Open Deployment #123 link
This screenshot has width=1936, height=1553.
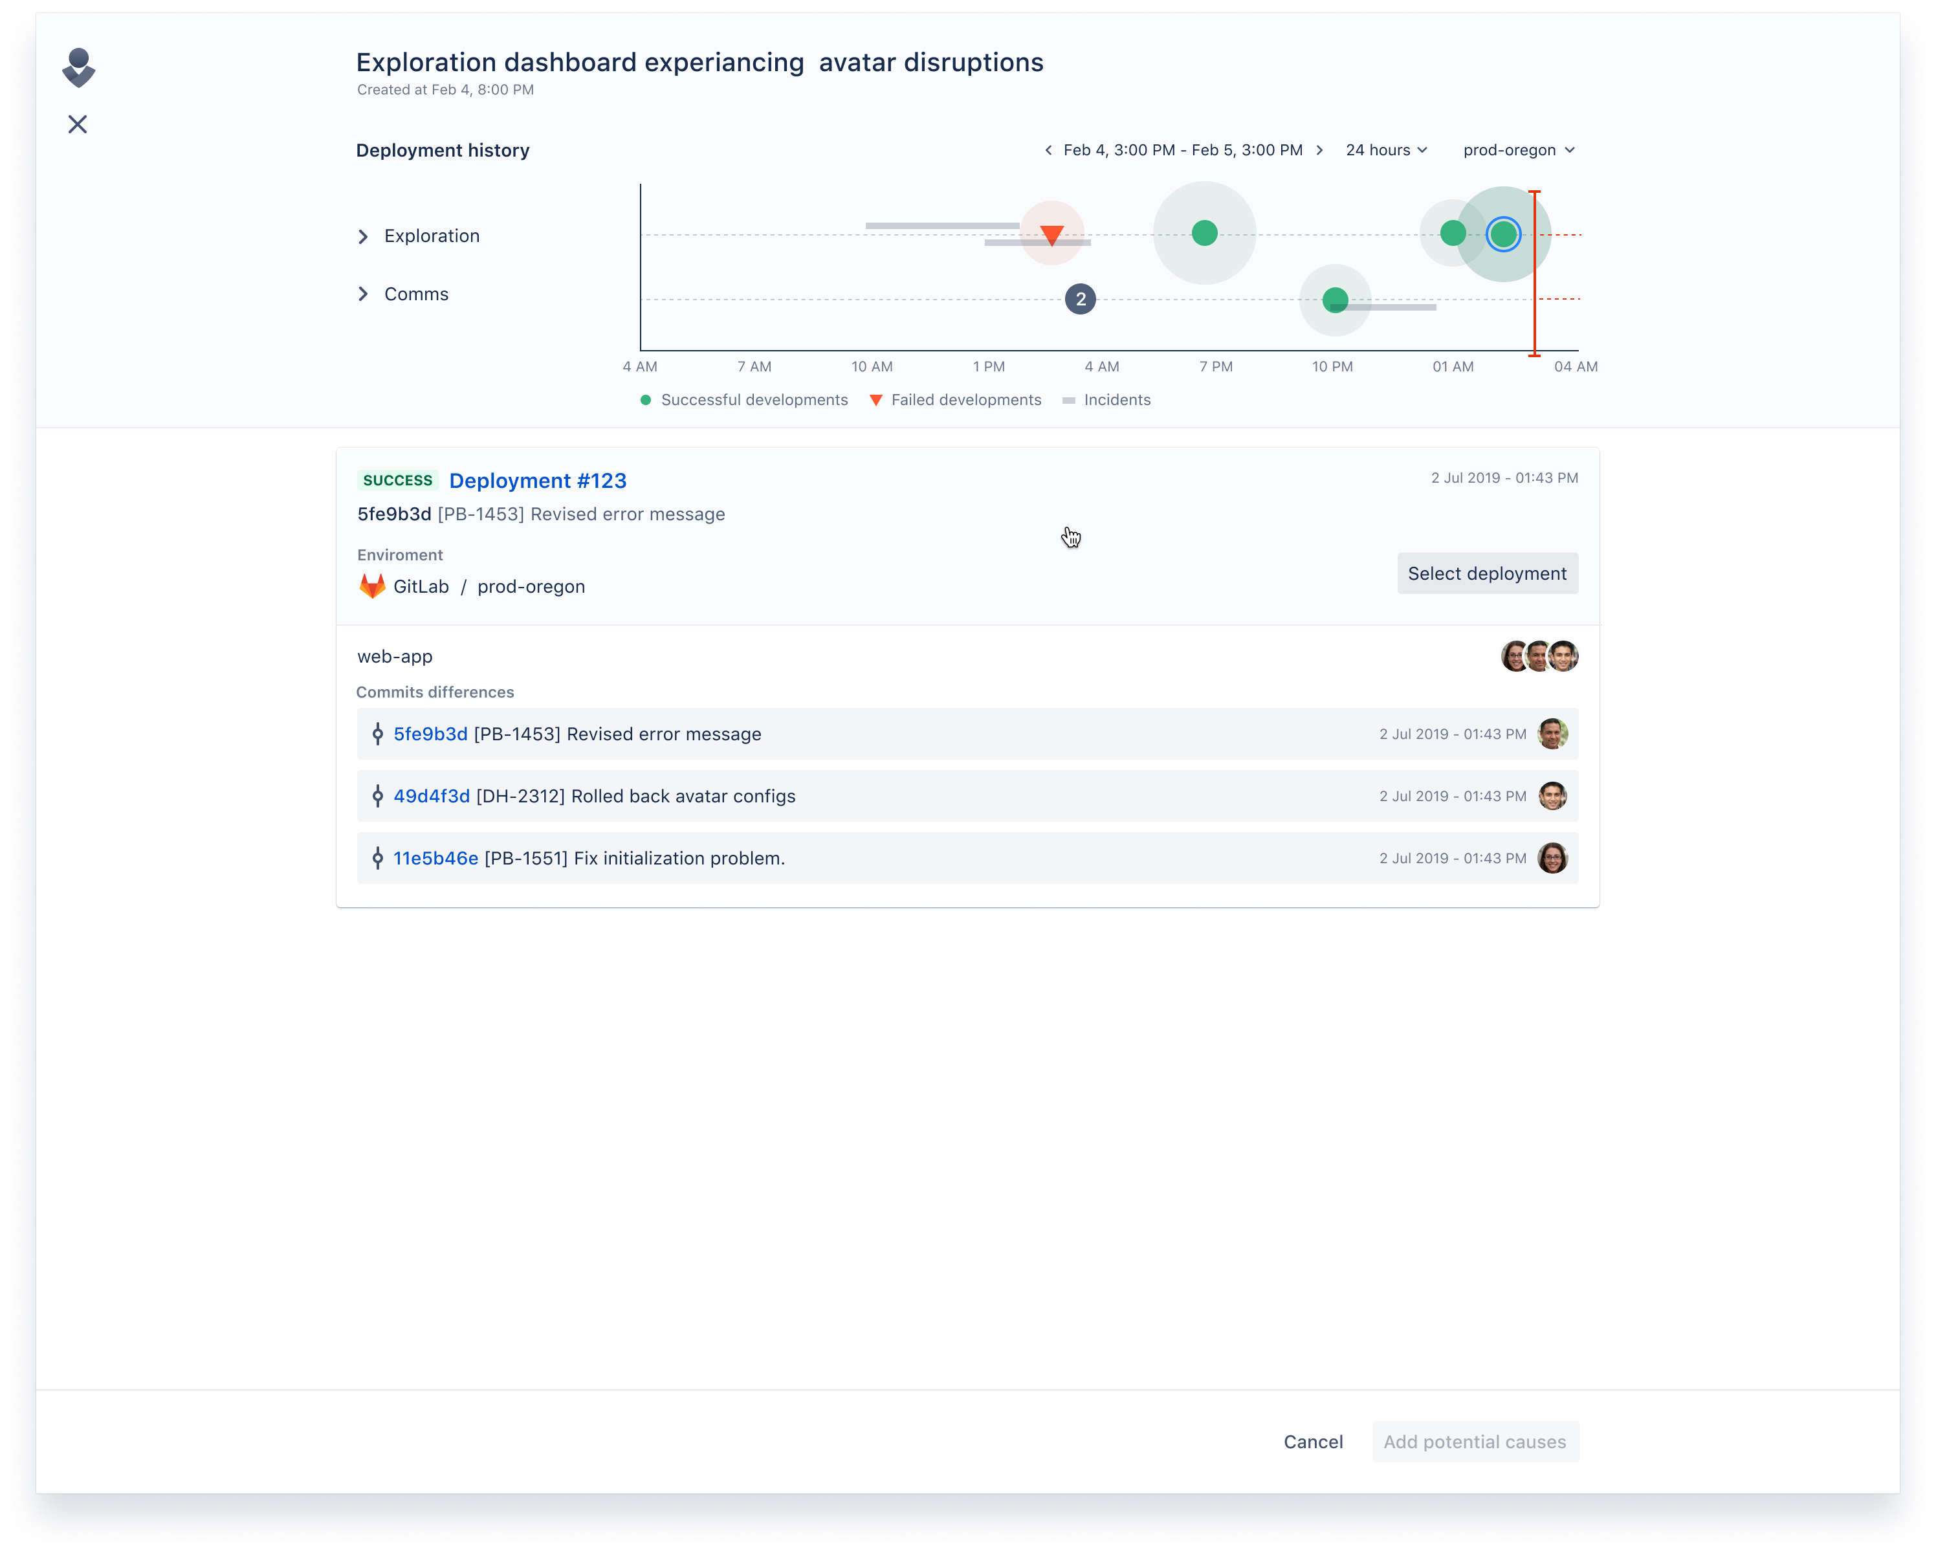click(538, 481)
